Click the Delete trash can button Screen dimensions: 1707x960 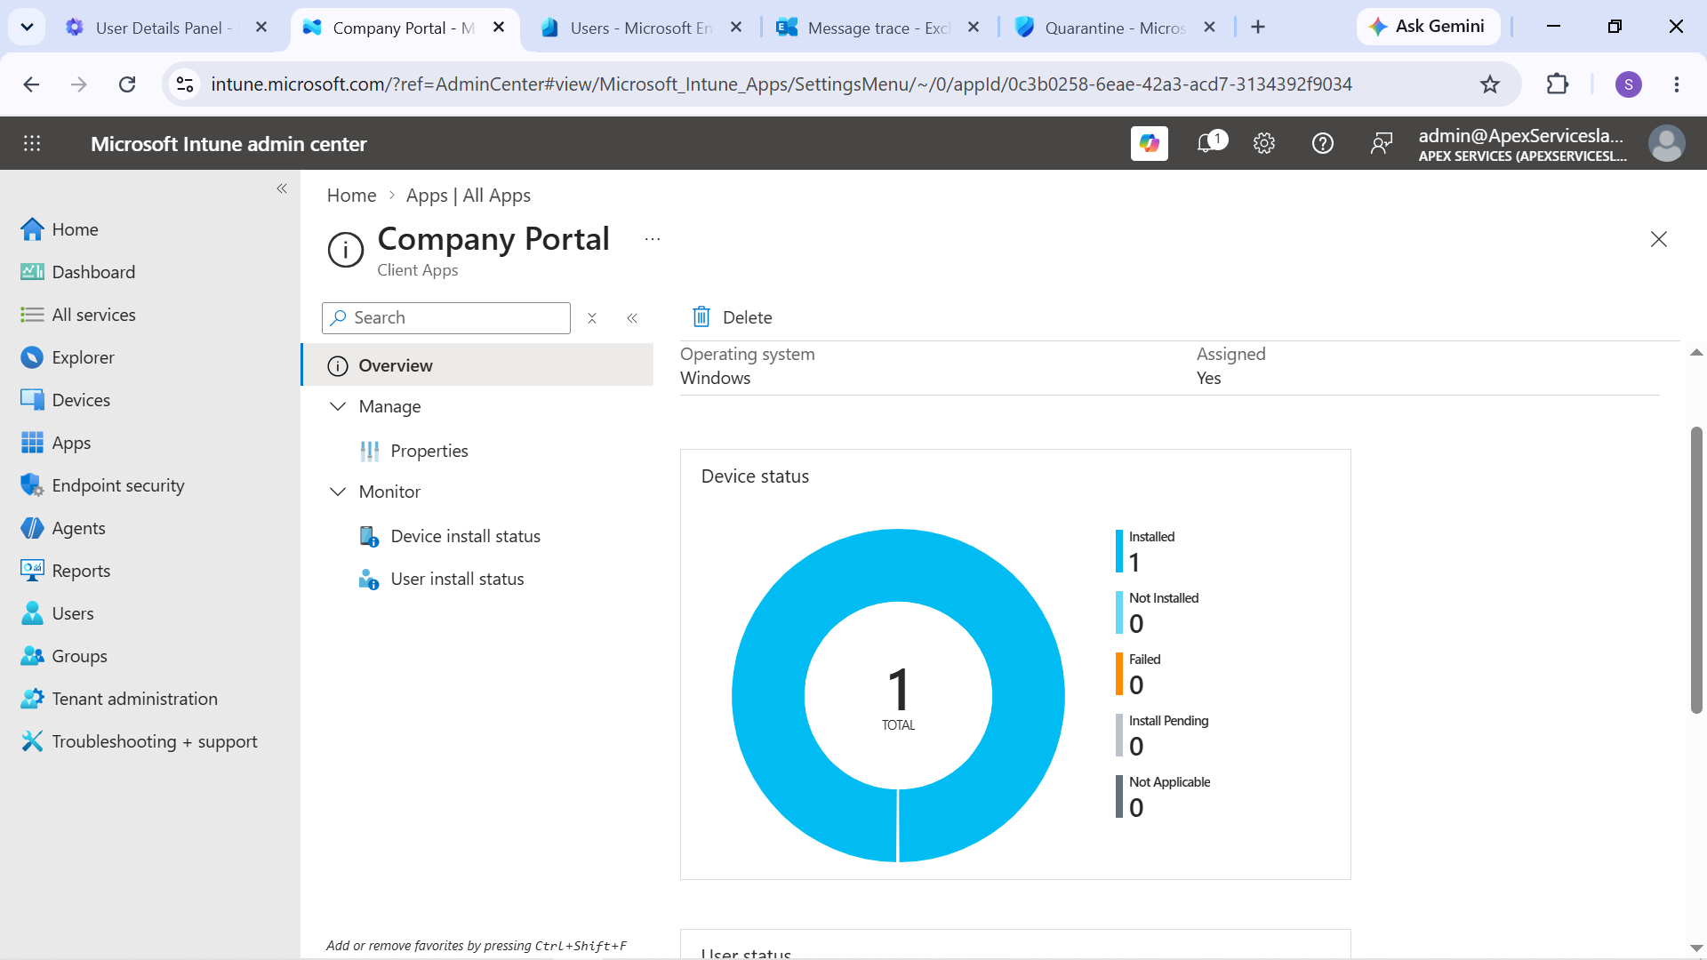(732, 317)
